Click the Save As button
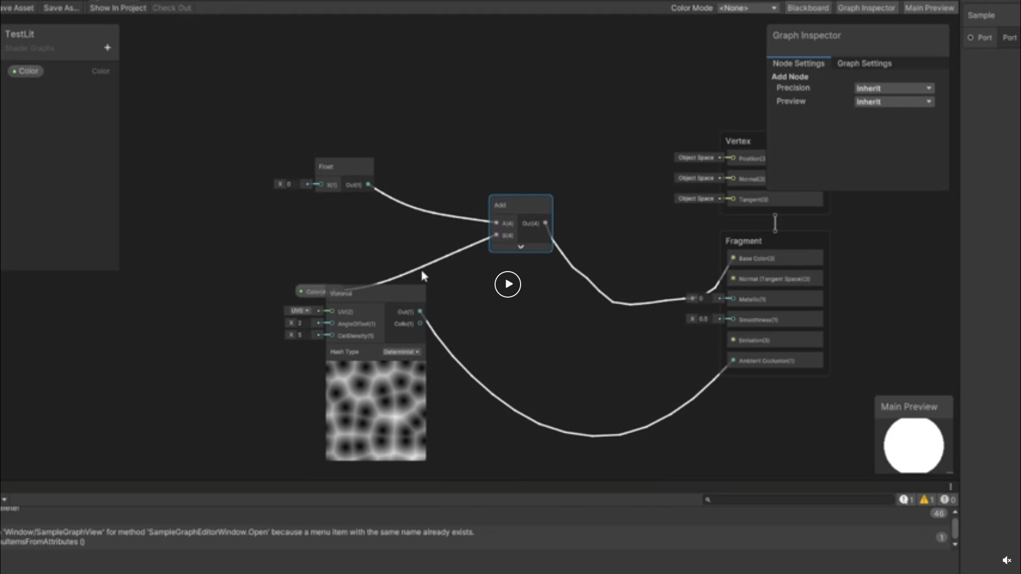Image resolution: width=1021 pixels, height=574 pixels. [61, 7]
